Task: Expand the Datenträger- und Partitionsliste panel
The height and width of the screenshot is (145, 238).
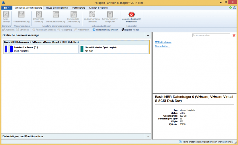Action: (x=148, y=136)
